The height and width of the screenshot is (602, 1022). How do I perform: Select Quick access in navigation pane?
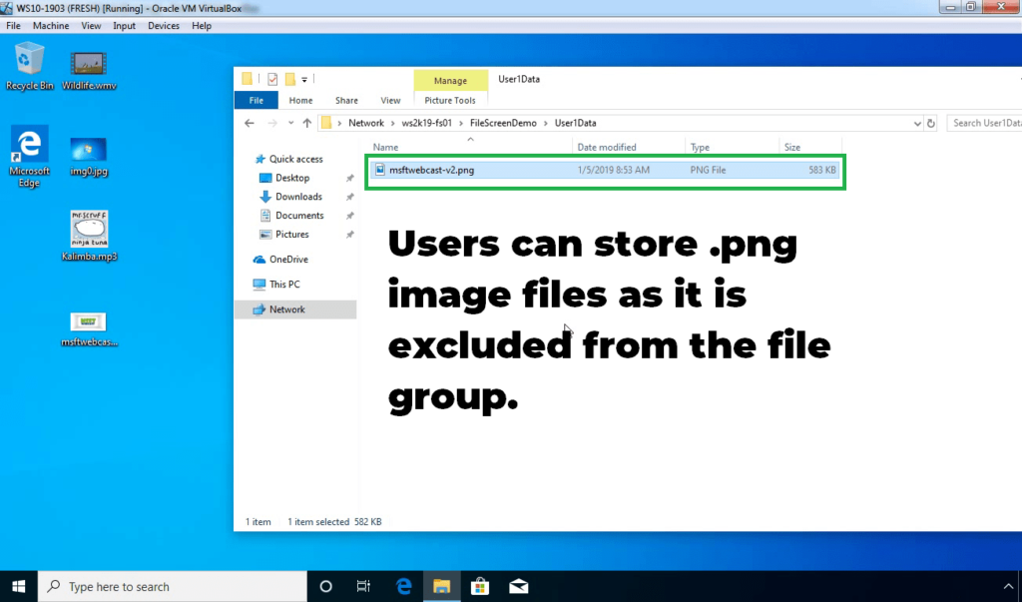295,159
